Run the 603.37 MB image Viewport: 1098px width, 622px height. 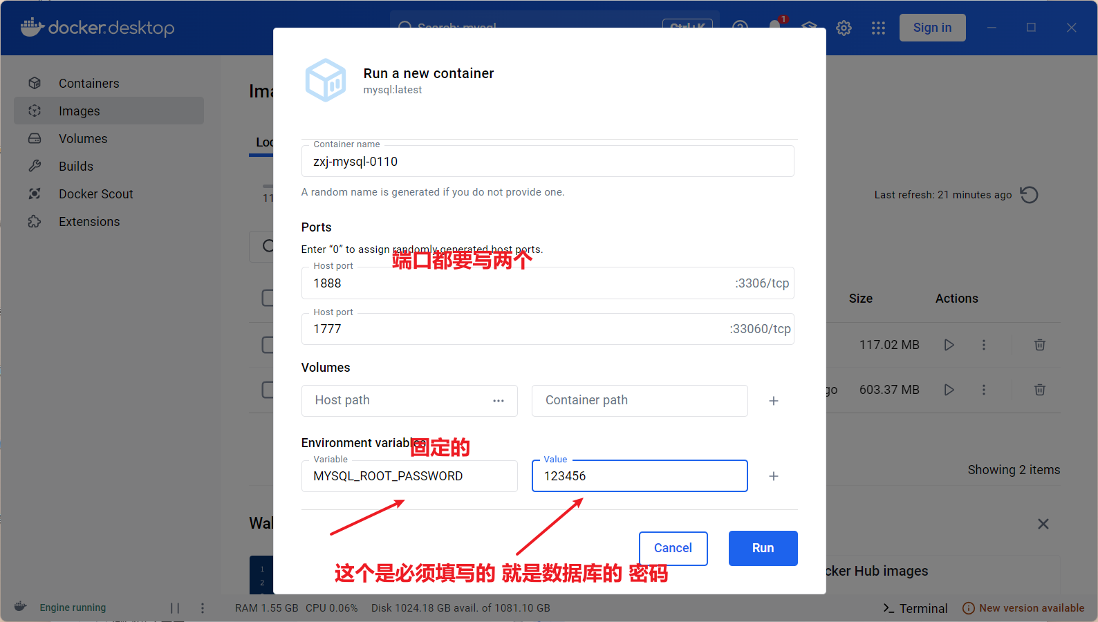point(949,390)
